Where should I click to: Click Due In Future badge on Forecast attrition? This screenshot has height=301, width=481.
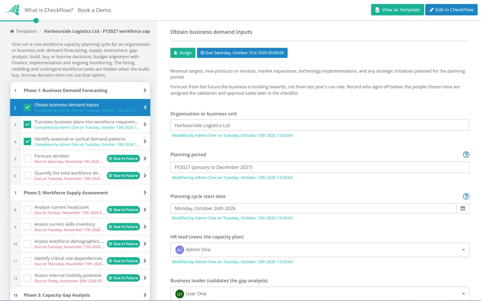pyautogui.click(x=123, y=159)
